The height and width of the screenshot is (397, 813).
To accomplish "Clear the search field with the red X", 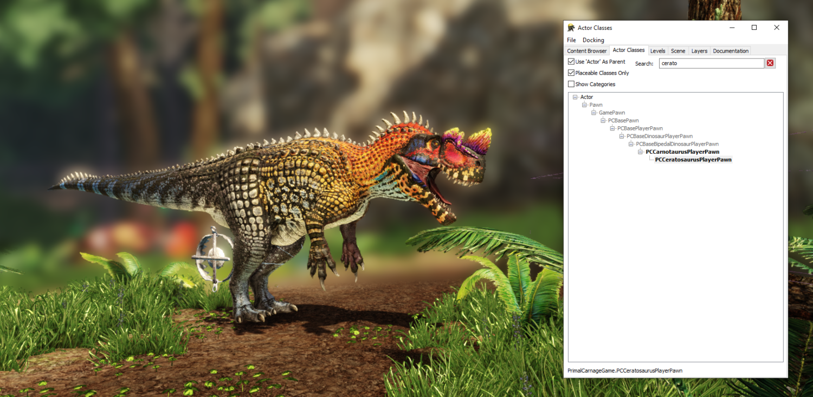I will pyautogui.click(x=770, y=63).
